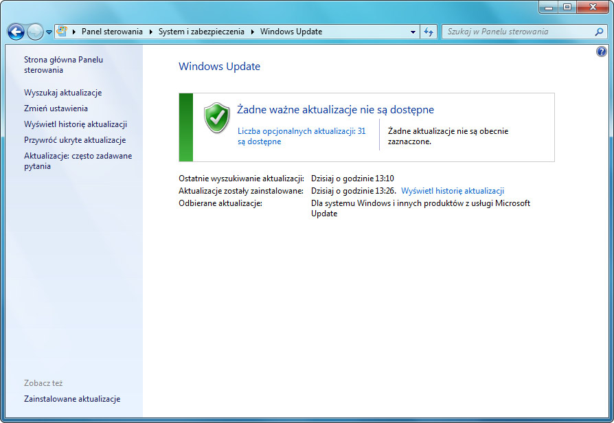The image size is (614, 423).
Task: Close the Windows Update window
Action: [x=593, y=7]
